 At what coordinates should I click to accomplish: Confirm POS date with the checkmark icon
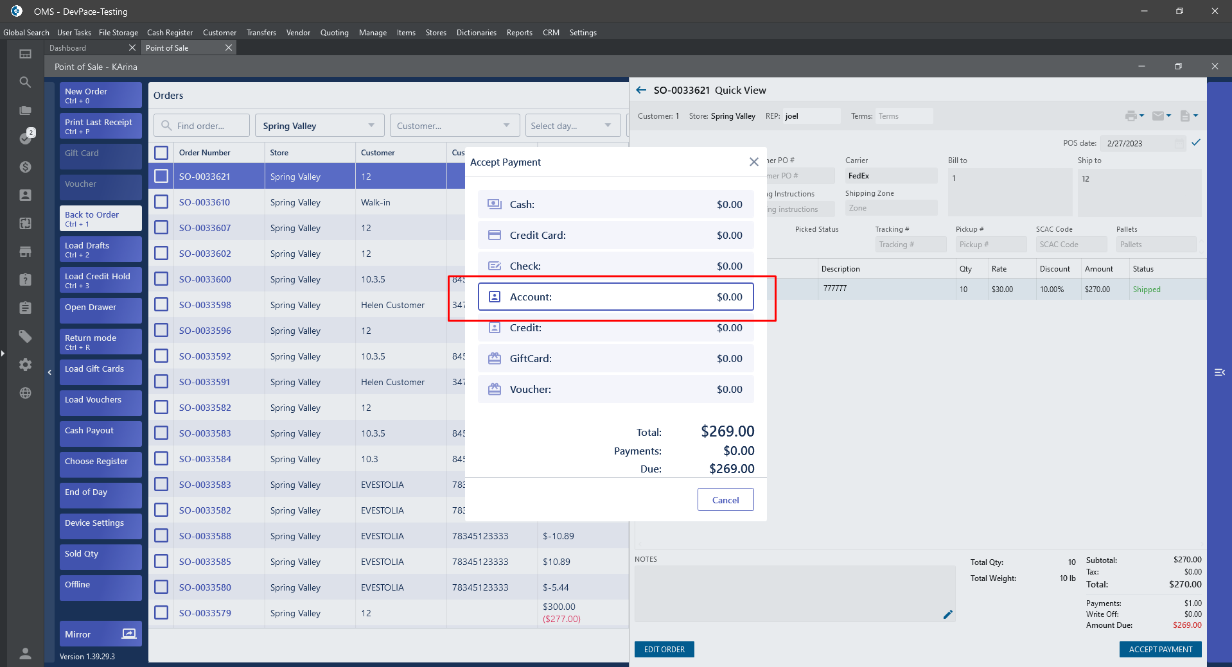[1196, 143]
